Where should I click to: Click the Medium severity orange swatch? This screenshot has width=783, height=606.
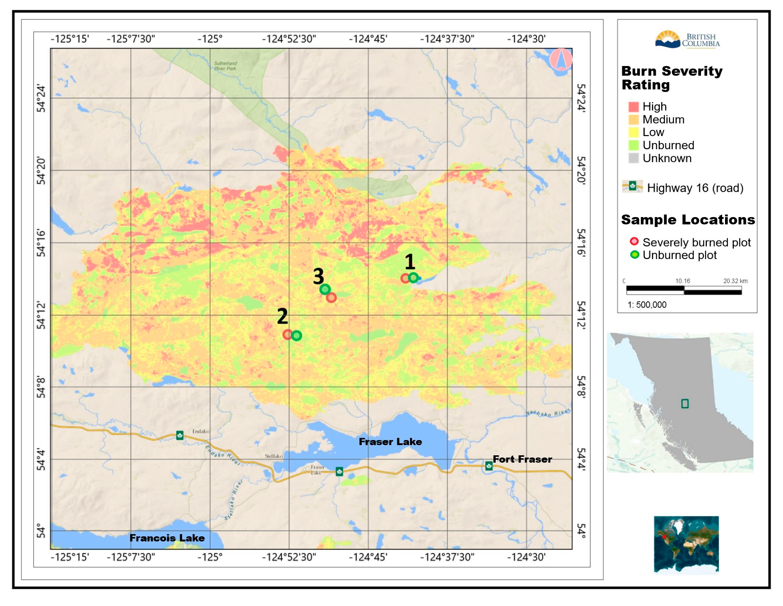634,120
